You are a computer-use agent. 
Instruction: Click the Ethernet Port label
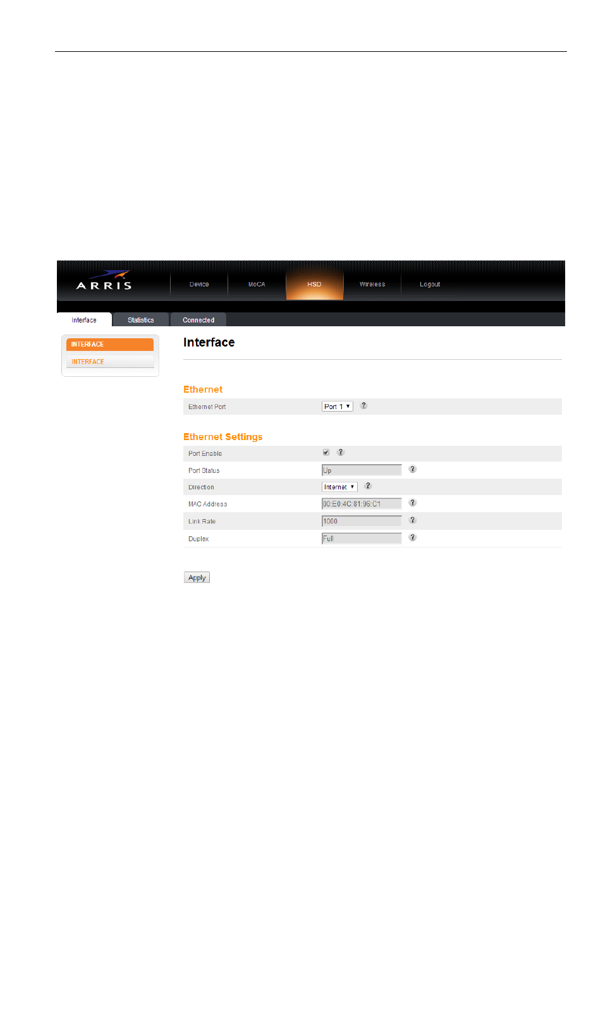(207, 407)
